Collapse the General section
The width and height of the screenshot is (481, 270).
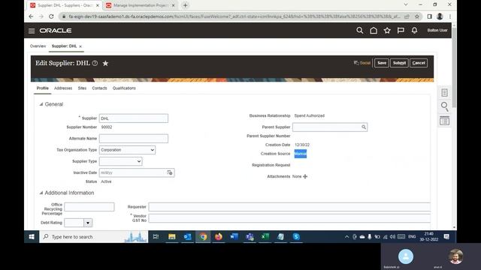[41, 104]
